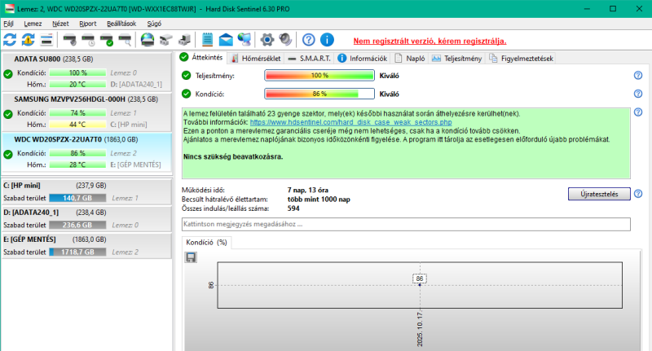Open the Súgó menu
652x351 pixels.
tap(154, 24)
